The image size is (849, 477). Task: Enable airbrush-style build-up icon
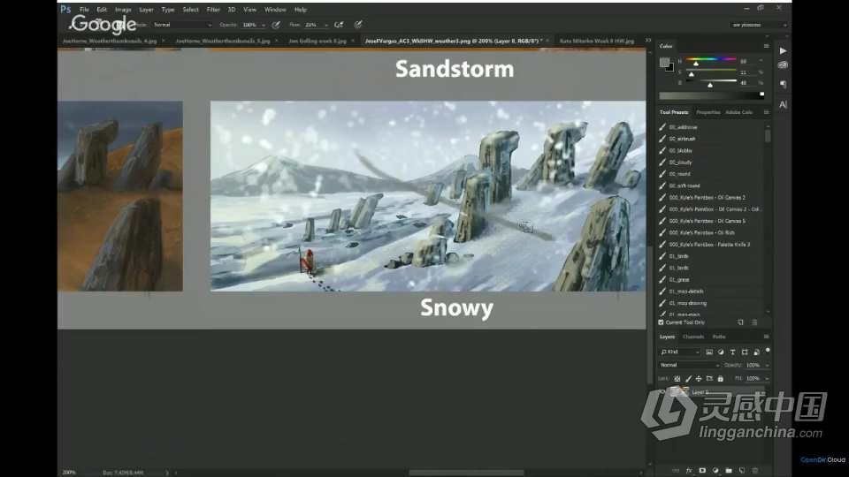[339, 25]
